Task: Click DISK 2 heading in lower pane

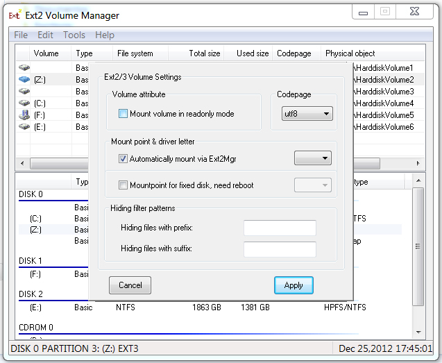Action: point(31,294)
